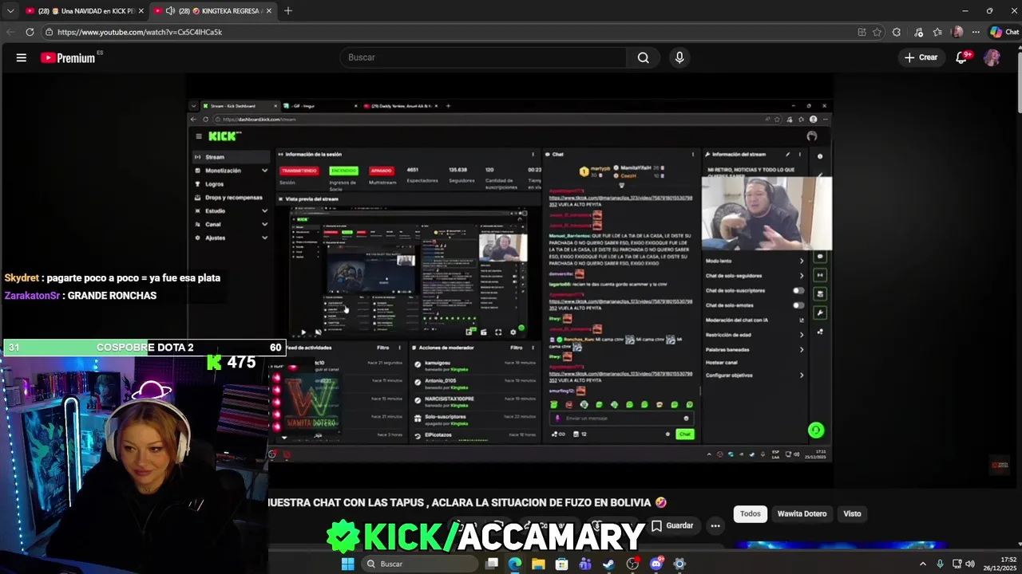Screen dimensions: 1022x574
Task: View site information lock icon
Action: 50,32
